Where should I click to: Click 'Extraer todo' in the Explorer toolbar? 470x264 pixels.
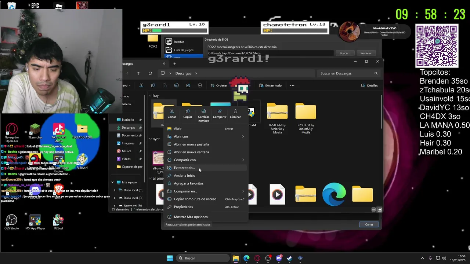(271, 85)
